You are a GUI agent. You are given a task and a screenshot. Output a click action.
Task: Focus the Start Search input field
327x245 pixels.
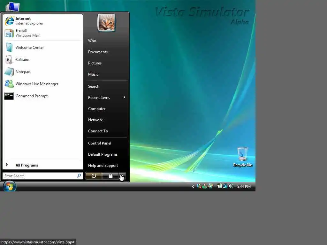tap(42, 176)
